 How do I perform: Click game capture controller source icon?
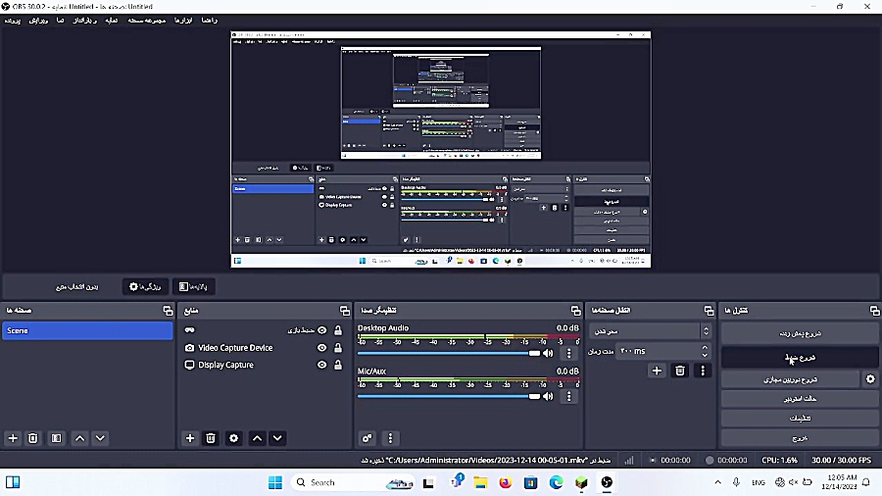(x=189, y=330)
